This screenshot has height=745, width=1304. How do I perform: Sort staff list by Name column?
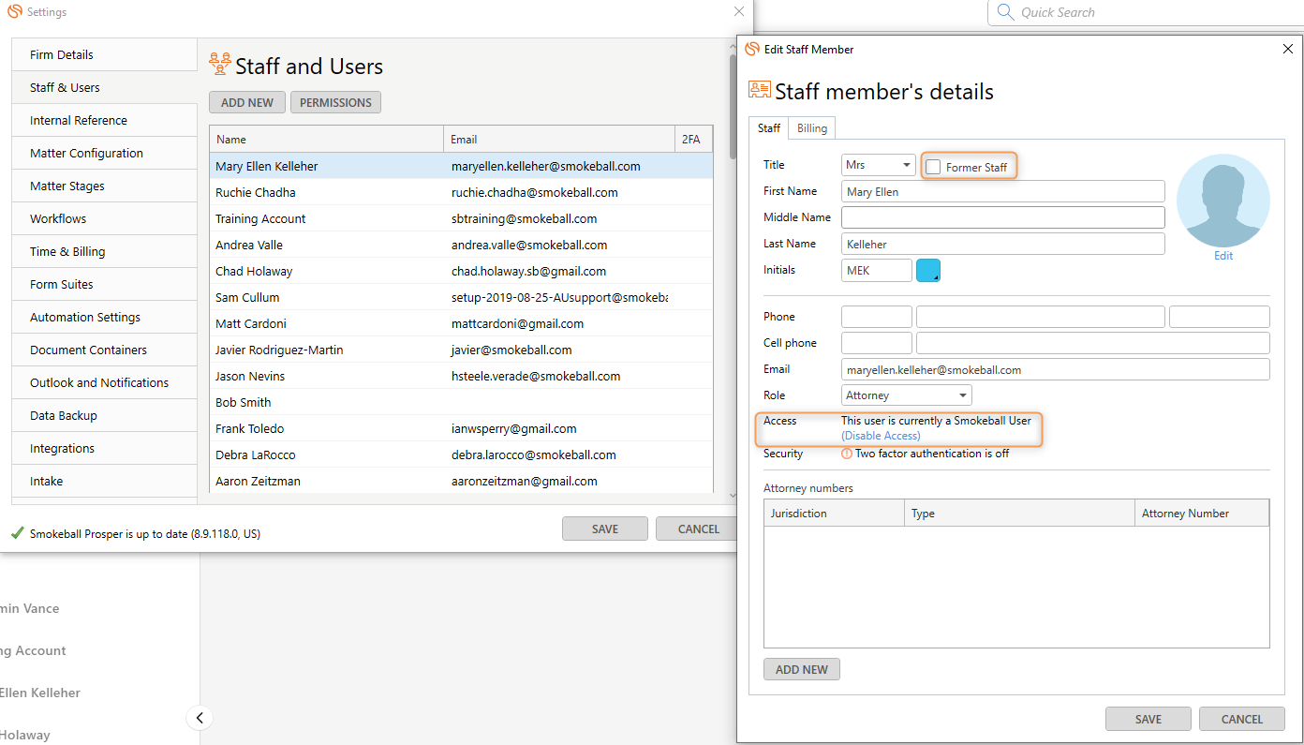(x=326, y=139)
